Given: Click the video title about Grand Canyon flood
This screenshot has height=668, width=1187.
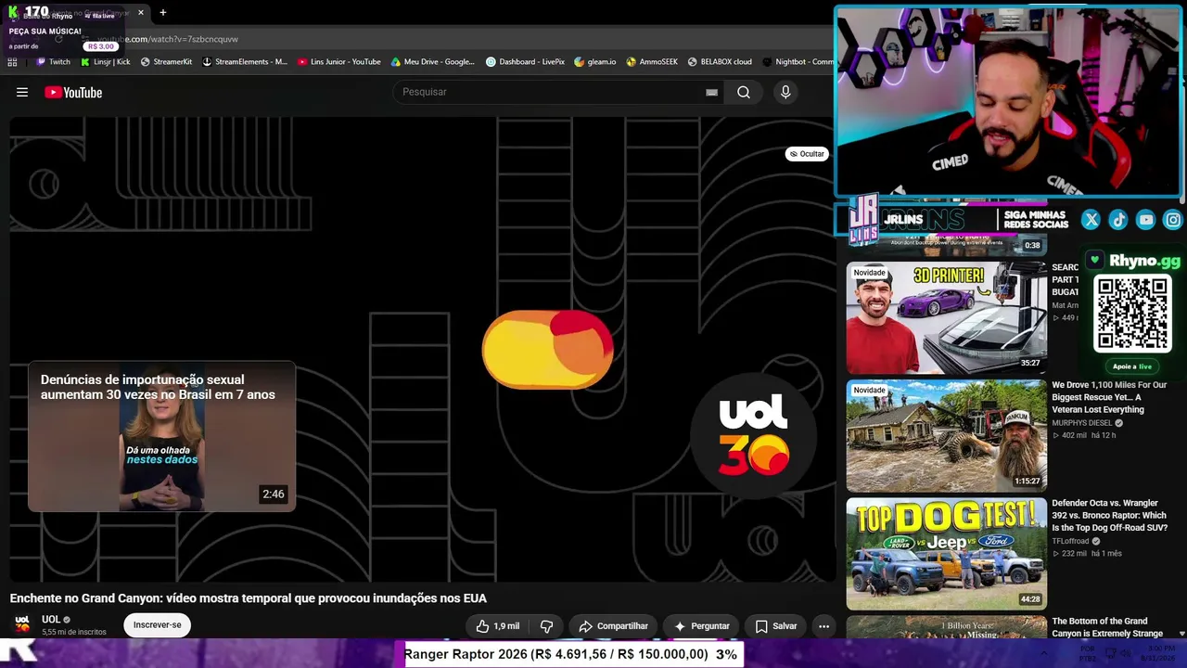Looking at the screenshot, I should click(249, 598).
